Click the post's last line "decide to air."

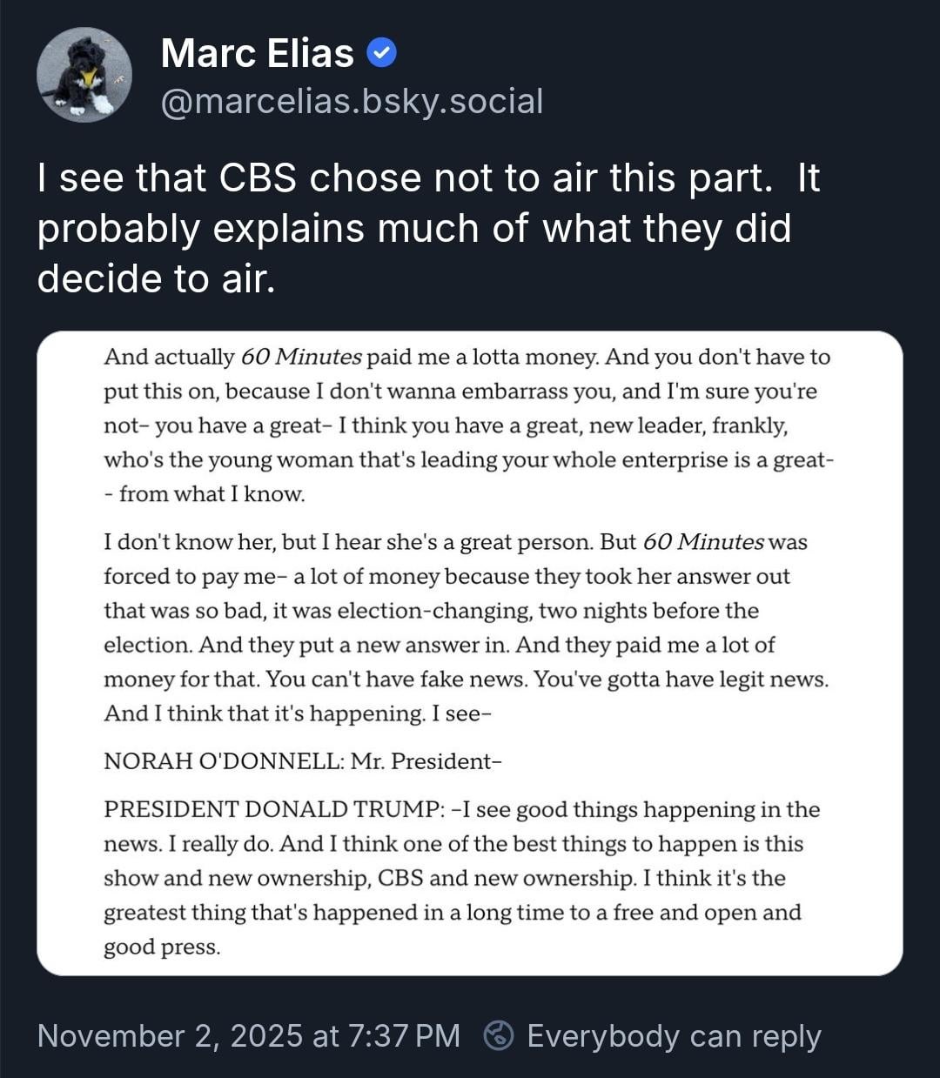coord(156,278)
